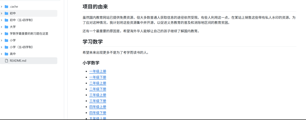Open the 三年级上册 link
The image size is (306, 120).
point(98,95)
